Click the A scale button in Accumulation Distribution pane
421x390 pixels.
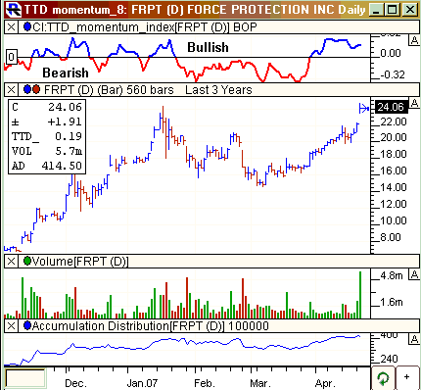pyautogui.click(x=414, y=339)
